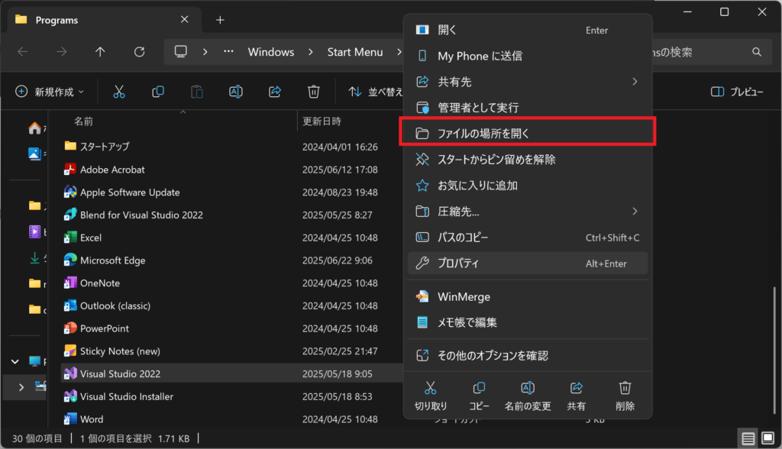Click the address bar ellipsis overflow
Viewport: 782px width, 449px height.
[x=228, y=51]
